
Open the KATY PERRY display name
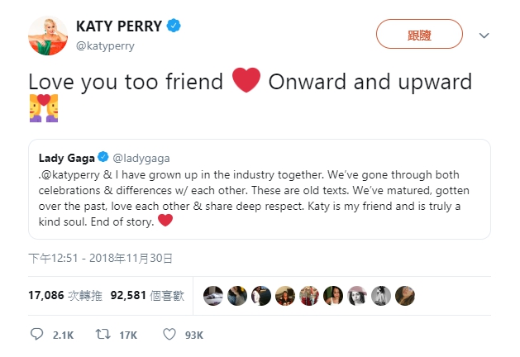coord(119,26)
